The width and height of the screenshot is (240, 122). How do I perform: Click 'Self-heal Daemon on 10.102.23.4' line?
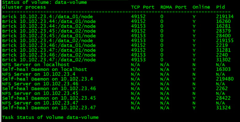47,79
